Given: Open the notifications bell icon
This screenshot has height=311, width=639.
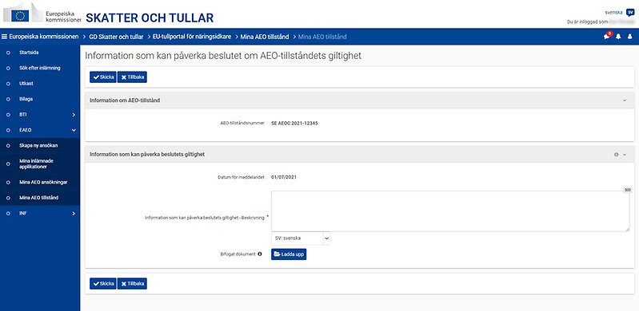Looking at the screenshot, I should point(619,37).
